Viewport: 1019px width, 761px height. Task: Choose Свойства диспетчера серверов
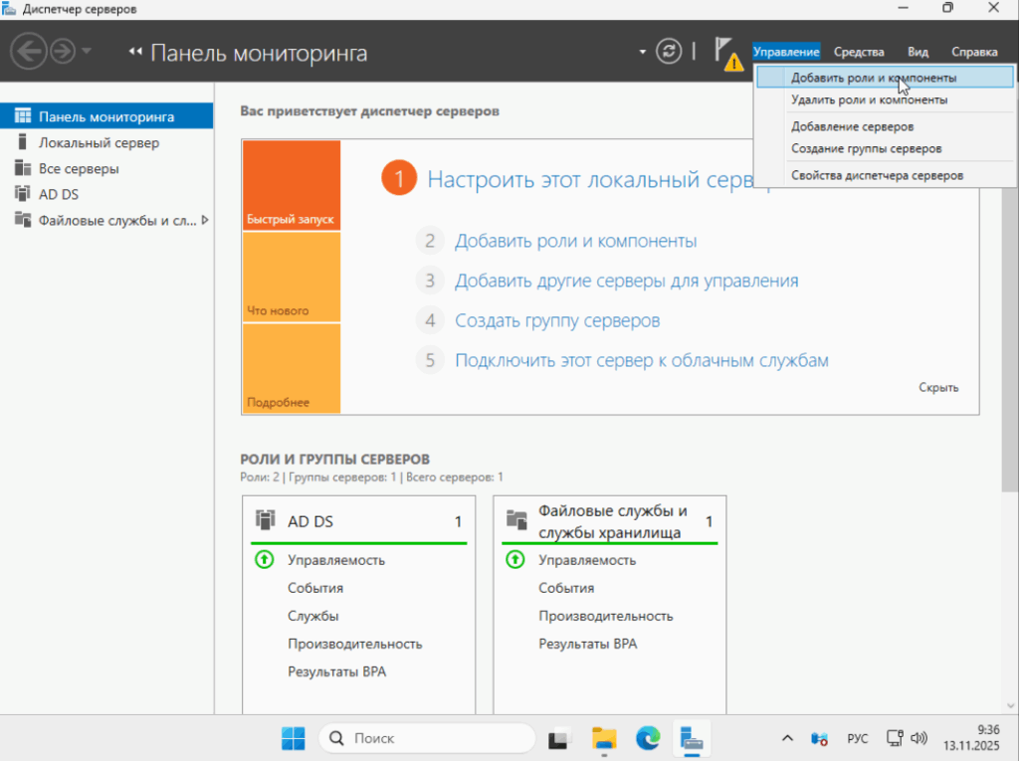pyautogui.click(x=885, y=175)
